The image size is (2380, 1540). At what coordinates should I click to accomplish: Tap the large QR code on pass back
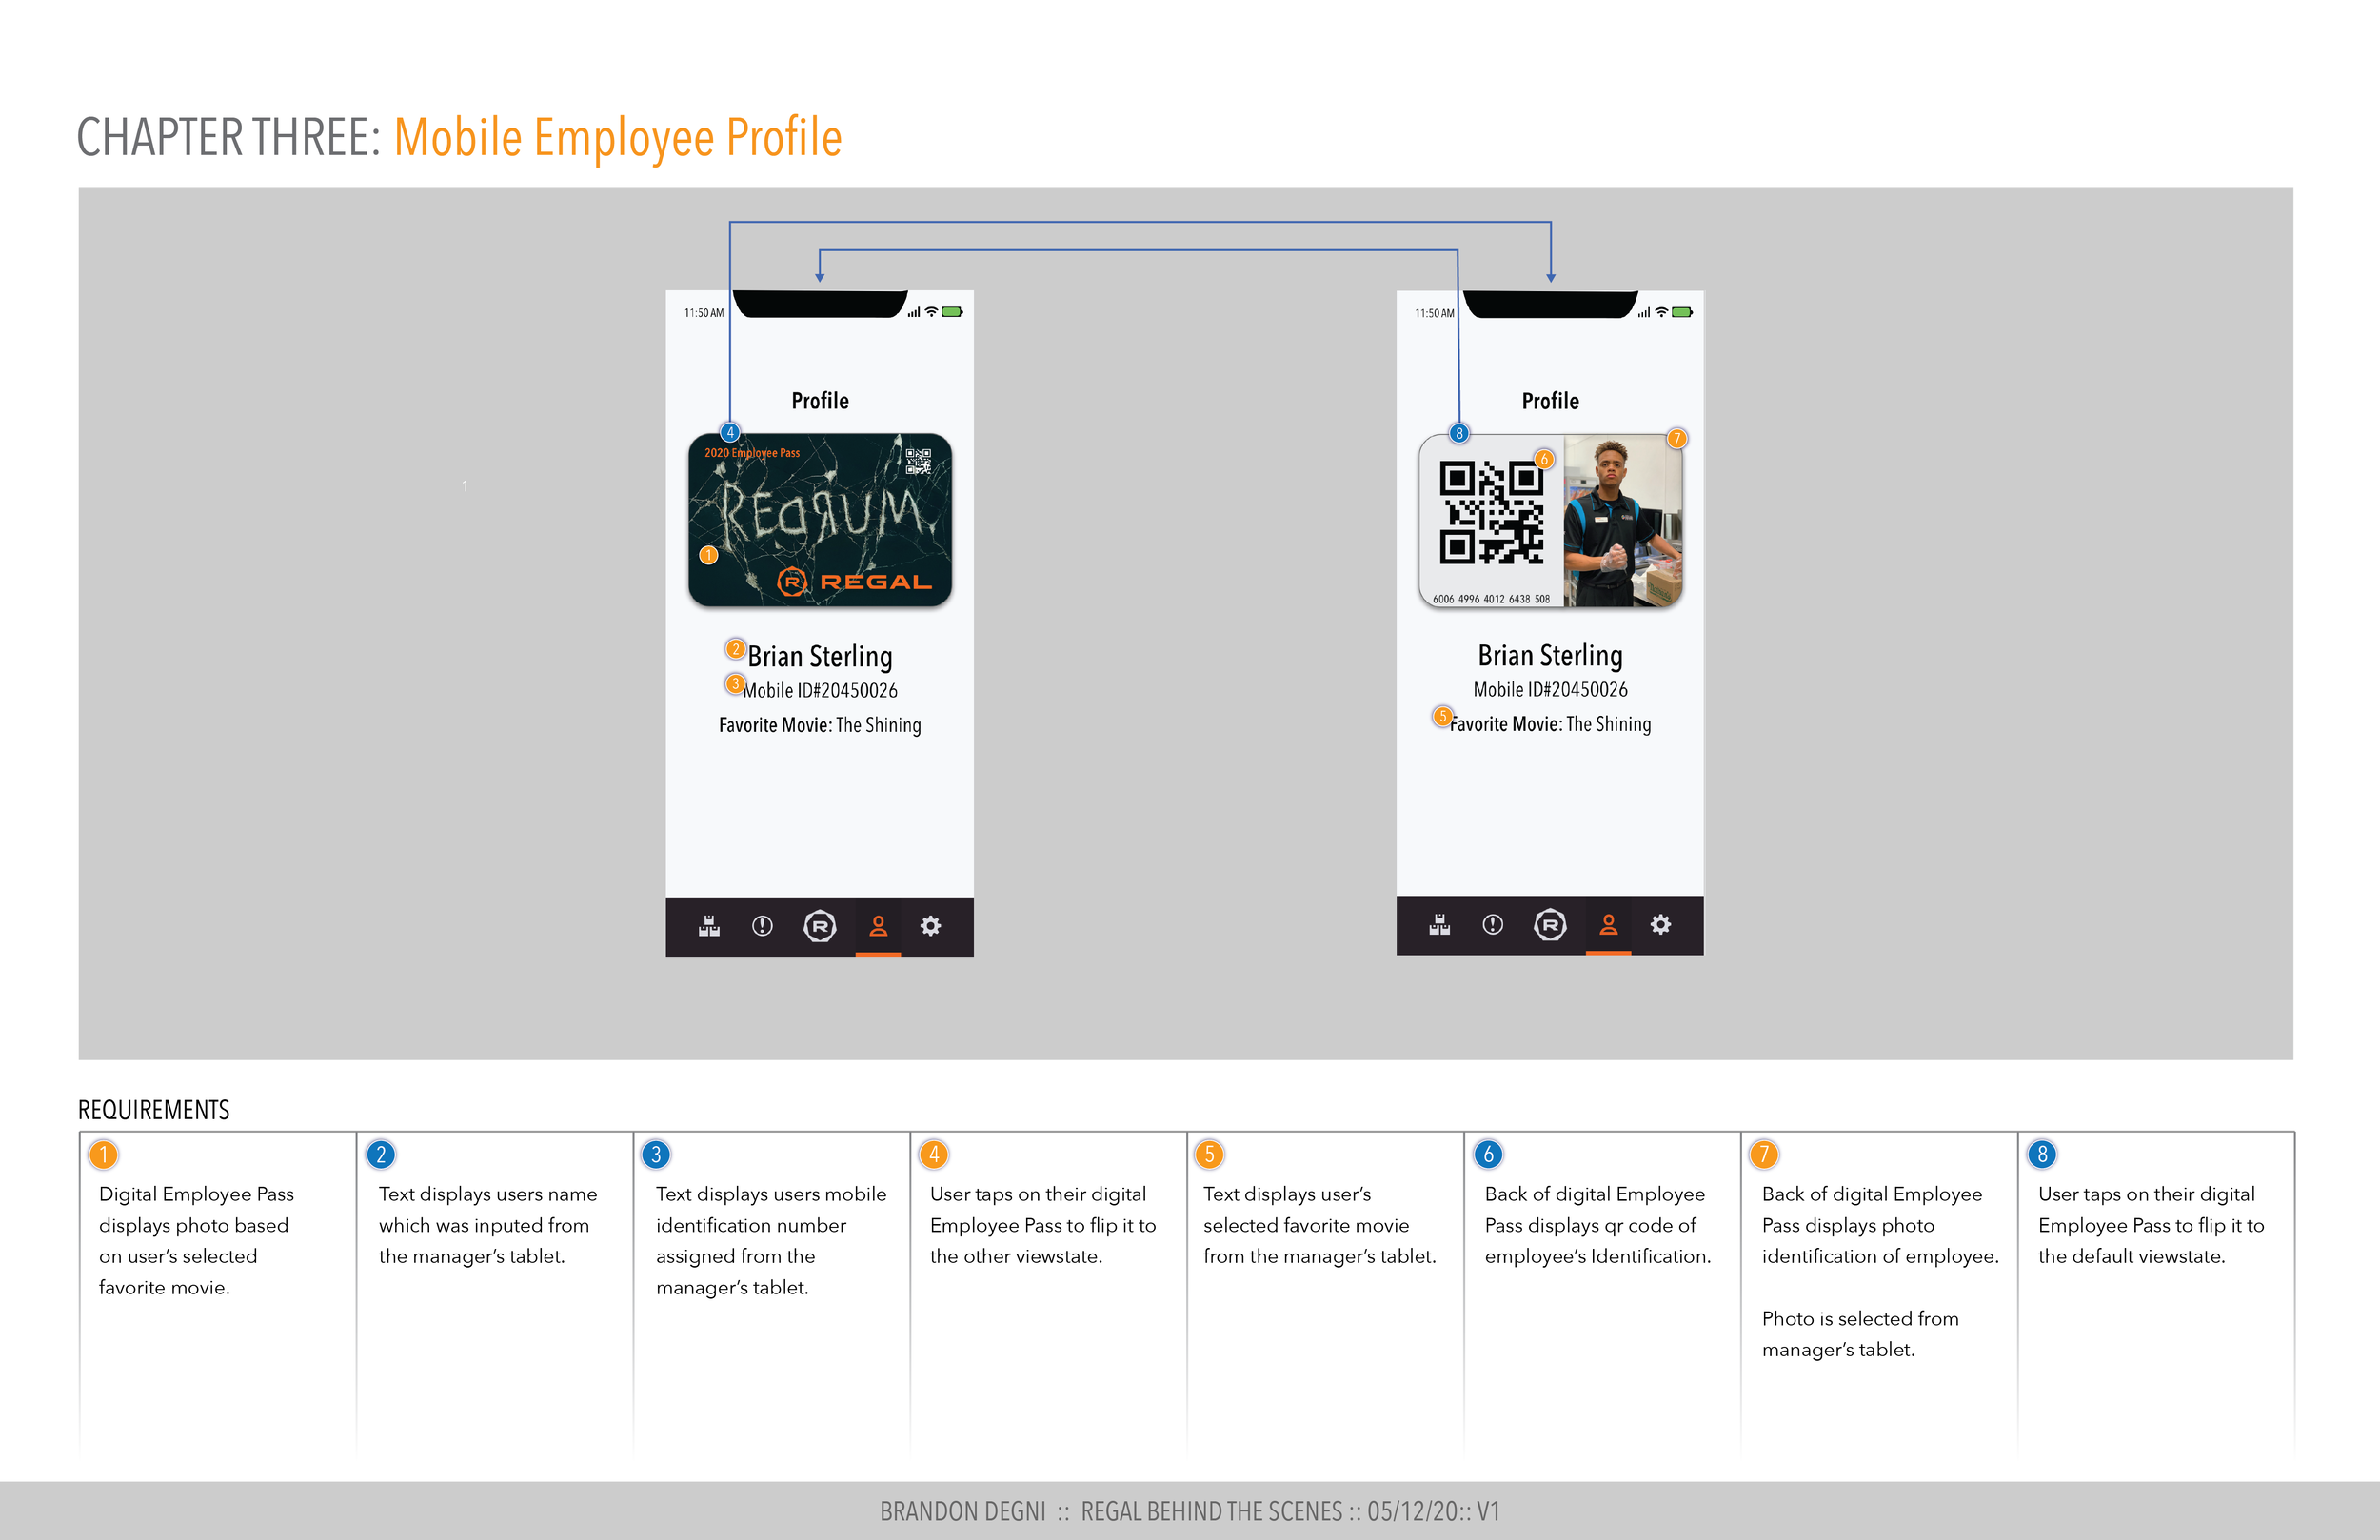(x=1491, y=512)
